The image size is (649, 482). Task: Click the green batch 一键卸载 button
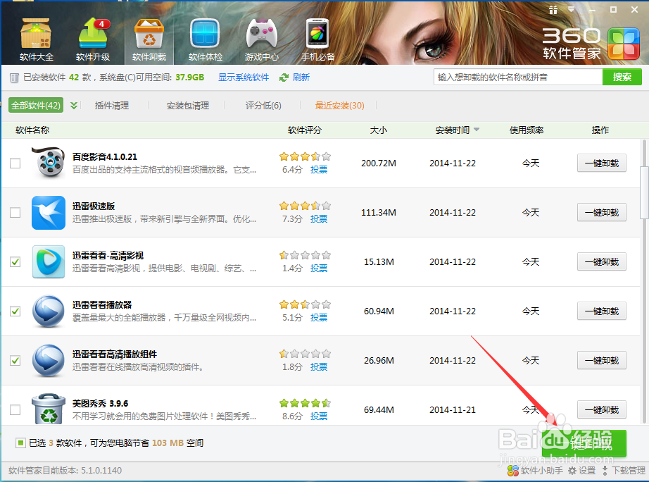[584, 443]
